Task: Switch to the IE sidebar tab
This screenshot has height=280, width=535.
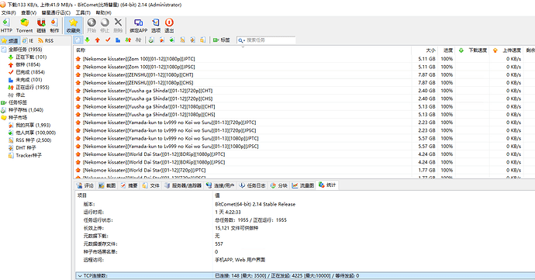Action: [28, 40]
